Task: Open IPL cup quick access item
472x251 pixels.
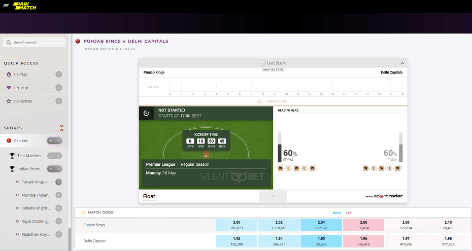Action: pyautogui.click(x=35, y=88)
